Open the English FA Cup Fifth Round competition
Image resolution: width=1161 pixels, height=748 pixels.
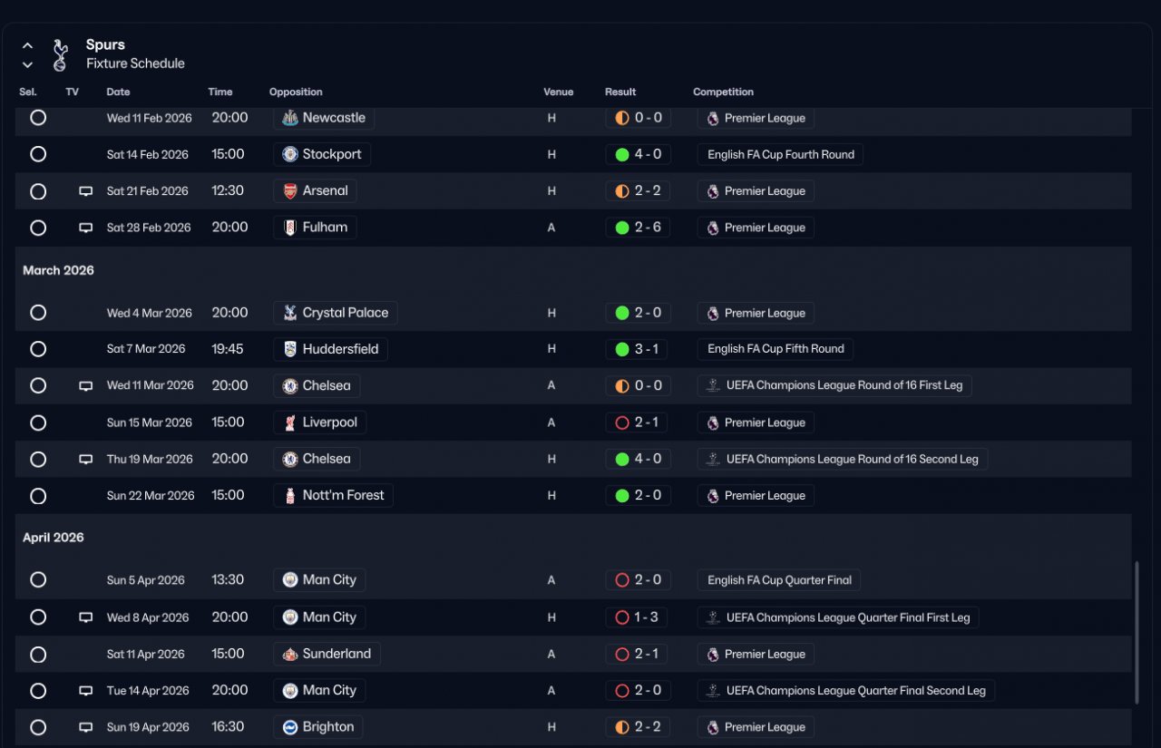point(776,349)
